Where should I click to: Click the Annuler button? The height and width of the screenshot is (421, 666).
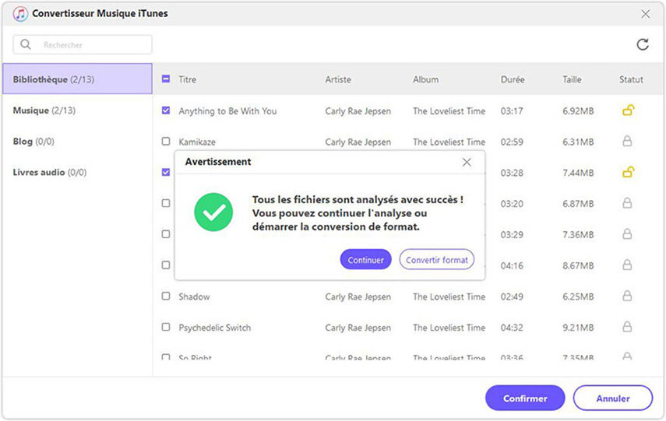point(613,398)
